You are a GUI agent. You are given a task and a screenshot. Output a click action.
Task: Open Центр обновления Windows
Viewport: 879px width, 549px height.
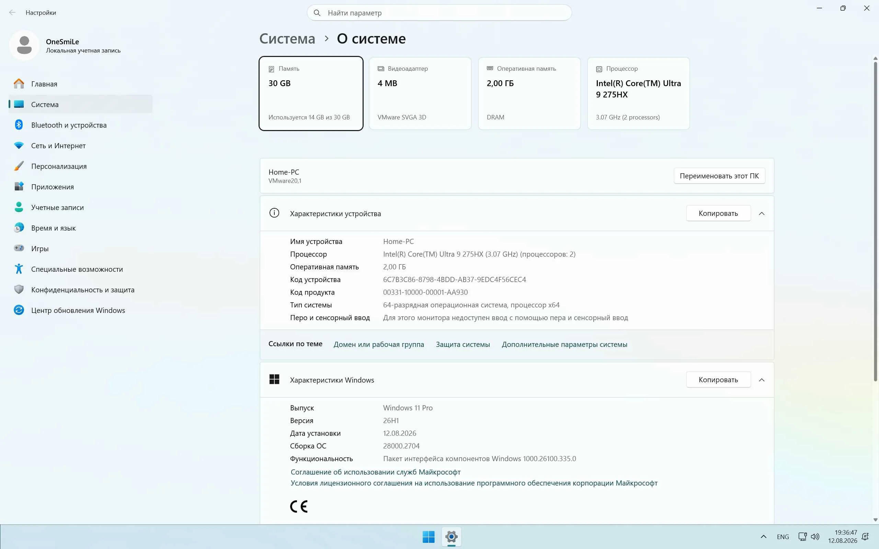point(80,311)
